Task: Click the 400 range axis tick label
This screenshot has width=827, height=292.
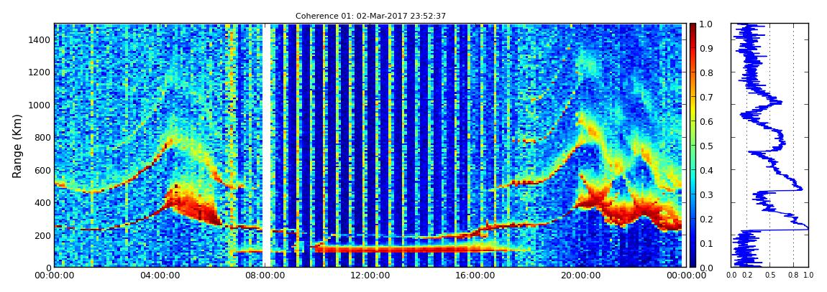Action: [42, 202]
